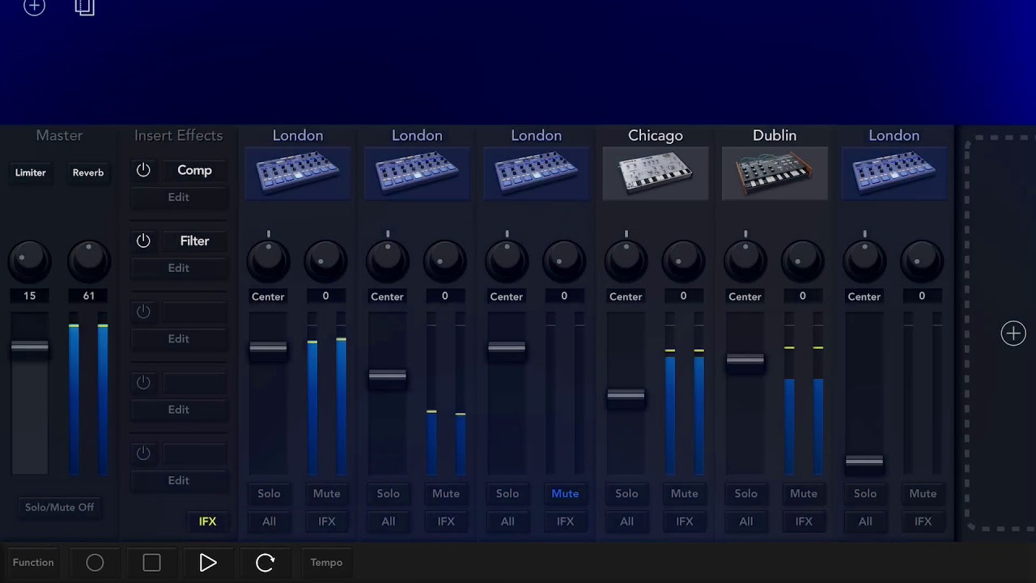1036x583 pixels.
Task: Start playback with the play triangle
Action: click(x=208, y=563)
